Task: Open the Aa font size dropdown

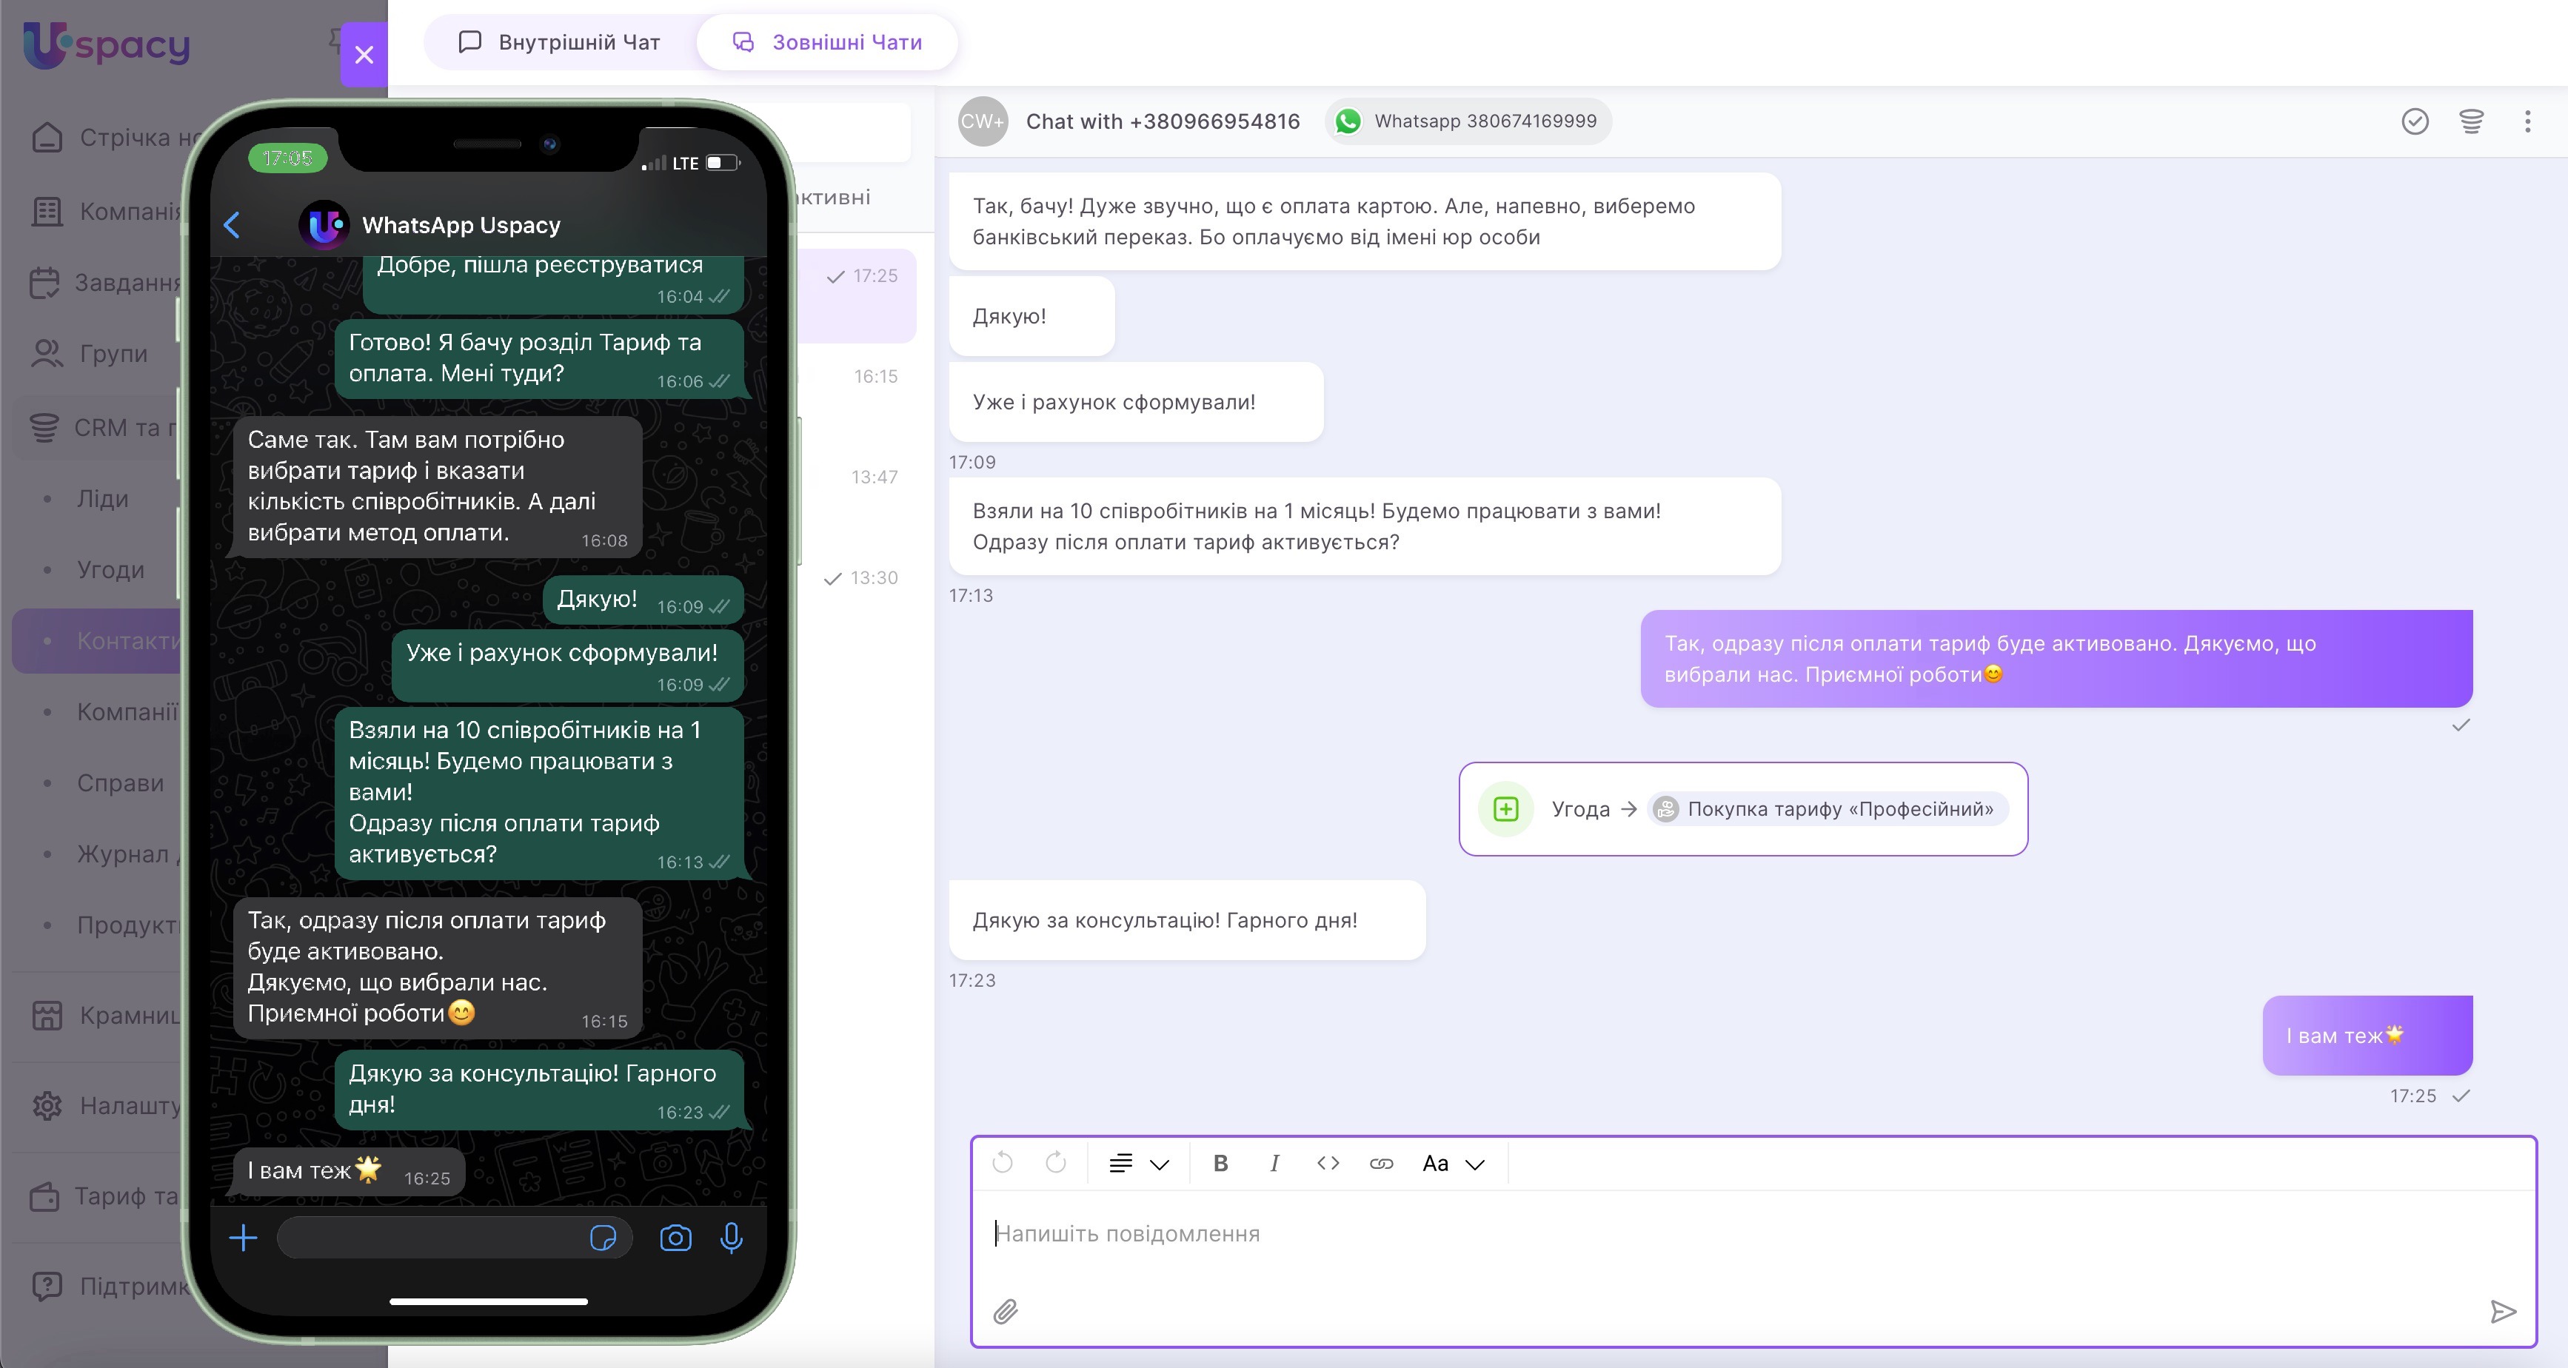Action: (1453, 1163)
